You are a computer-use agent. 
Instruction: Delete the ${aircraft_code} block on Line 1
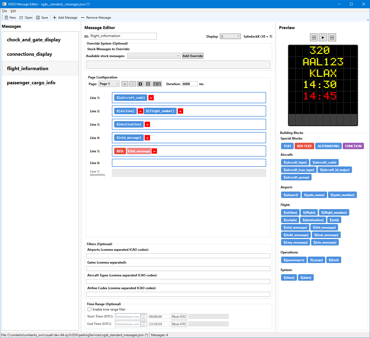tap(151, 98)
